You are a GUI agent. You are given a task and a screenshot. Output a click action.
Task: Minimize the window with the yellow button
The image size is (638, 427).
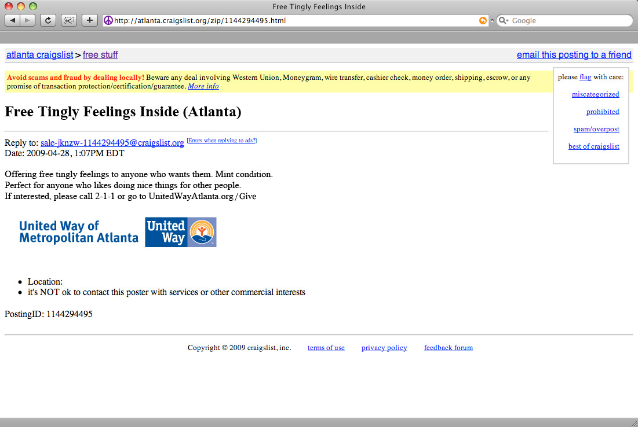21,6
